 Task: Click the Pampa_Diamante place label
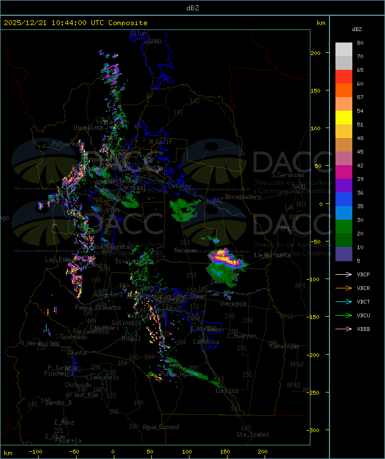coord(98,307)
